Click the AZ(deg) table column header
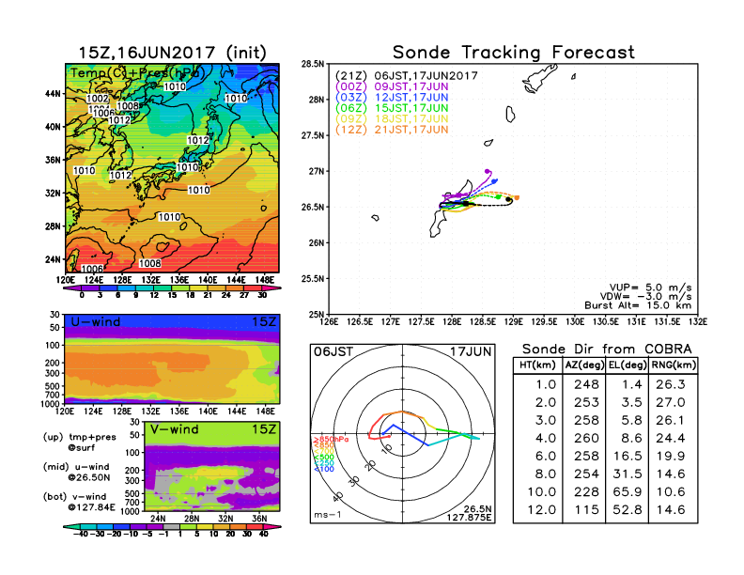 tap(581, 363)
